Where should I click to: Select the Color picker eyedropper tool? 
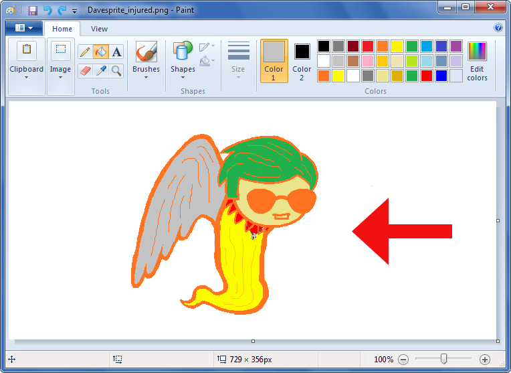101,70
